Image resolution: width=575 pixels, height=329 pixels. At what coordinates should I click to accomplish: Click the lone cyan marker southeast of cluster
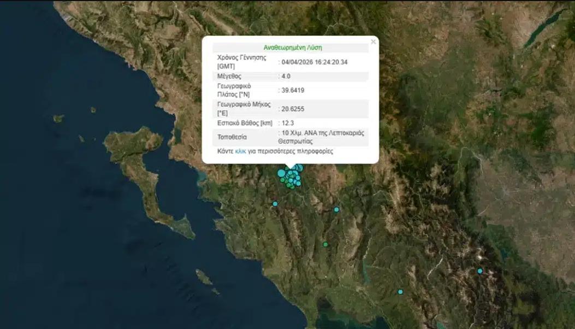[336, 209]
